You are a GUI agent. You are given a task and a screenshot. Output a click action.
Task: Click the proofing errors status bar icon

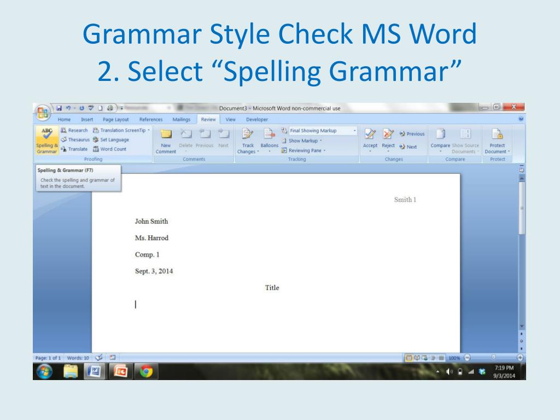coord(99,358)
